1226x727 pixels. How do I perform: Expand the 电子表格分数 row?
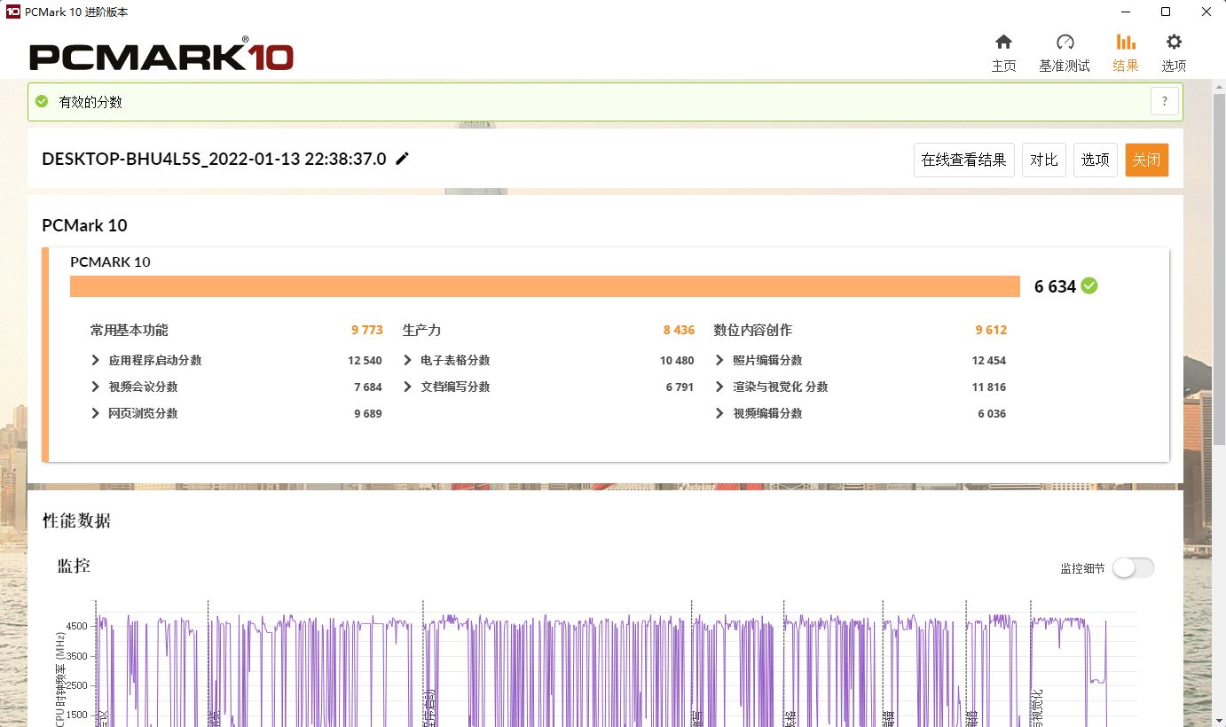click(407, 361)
